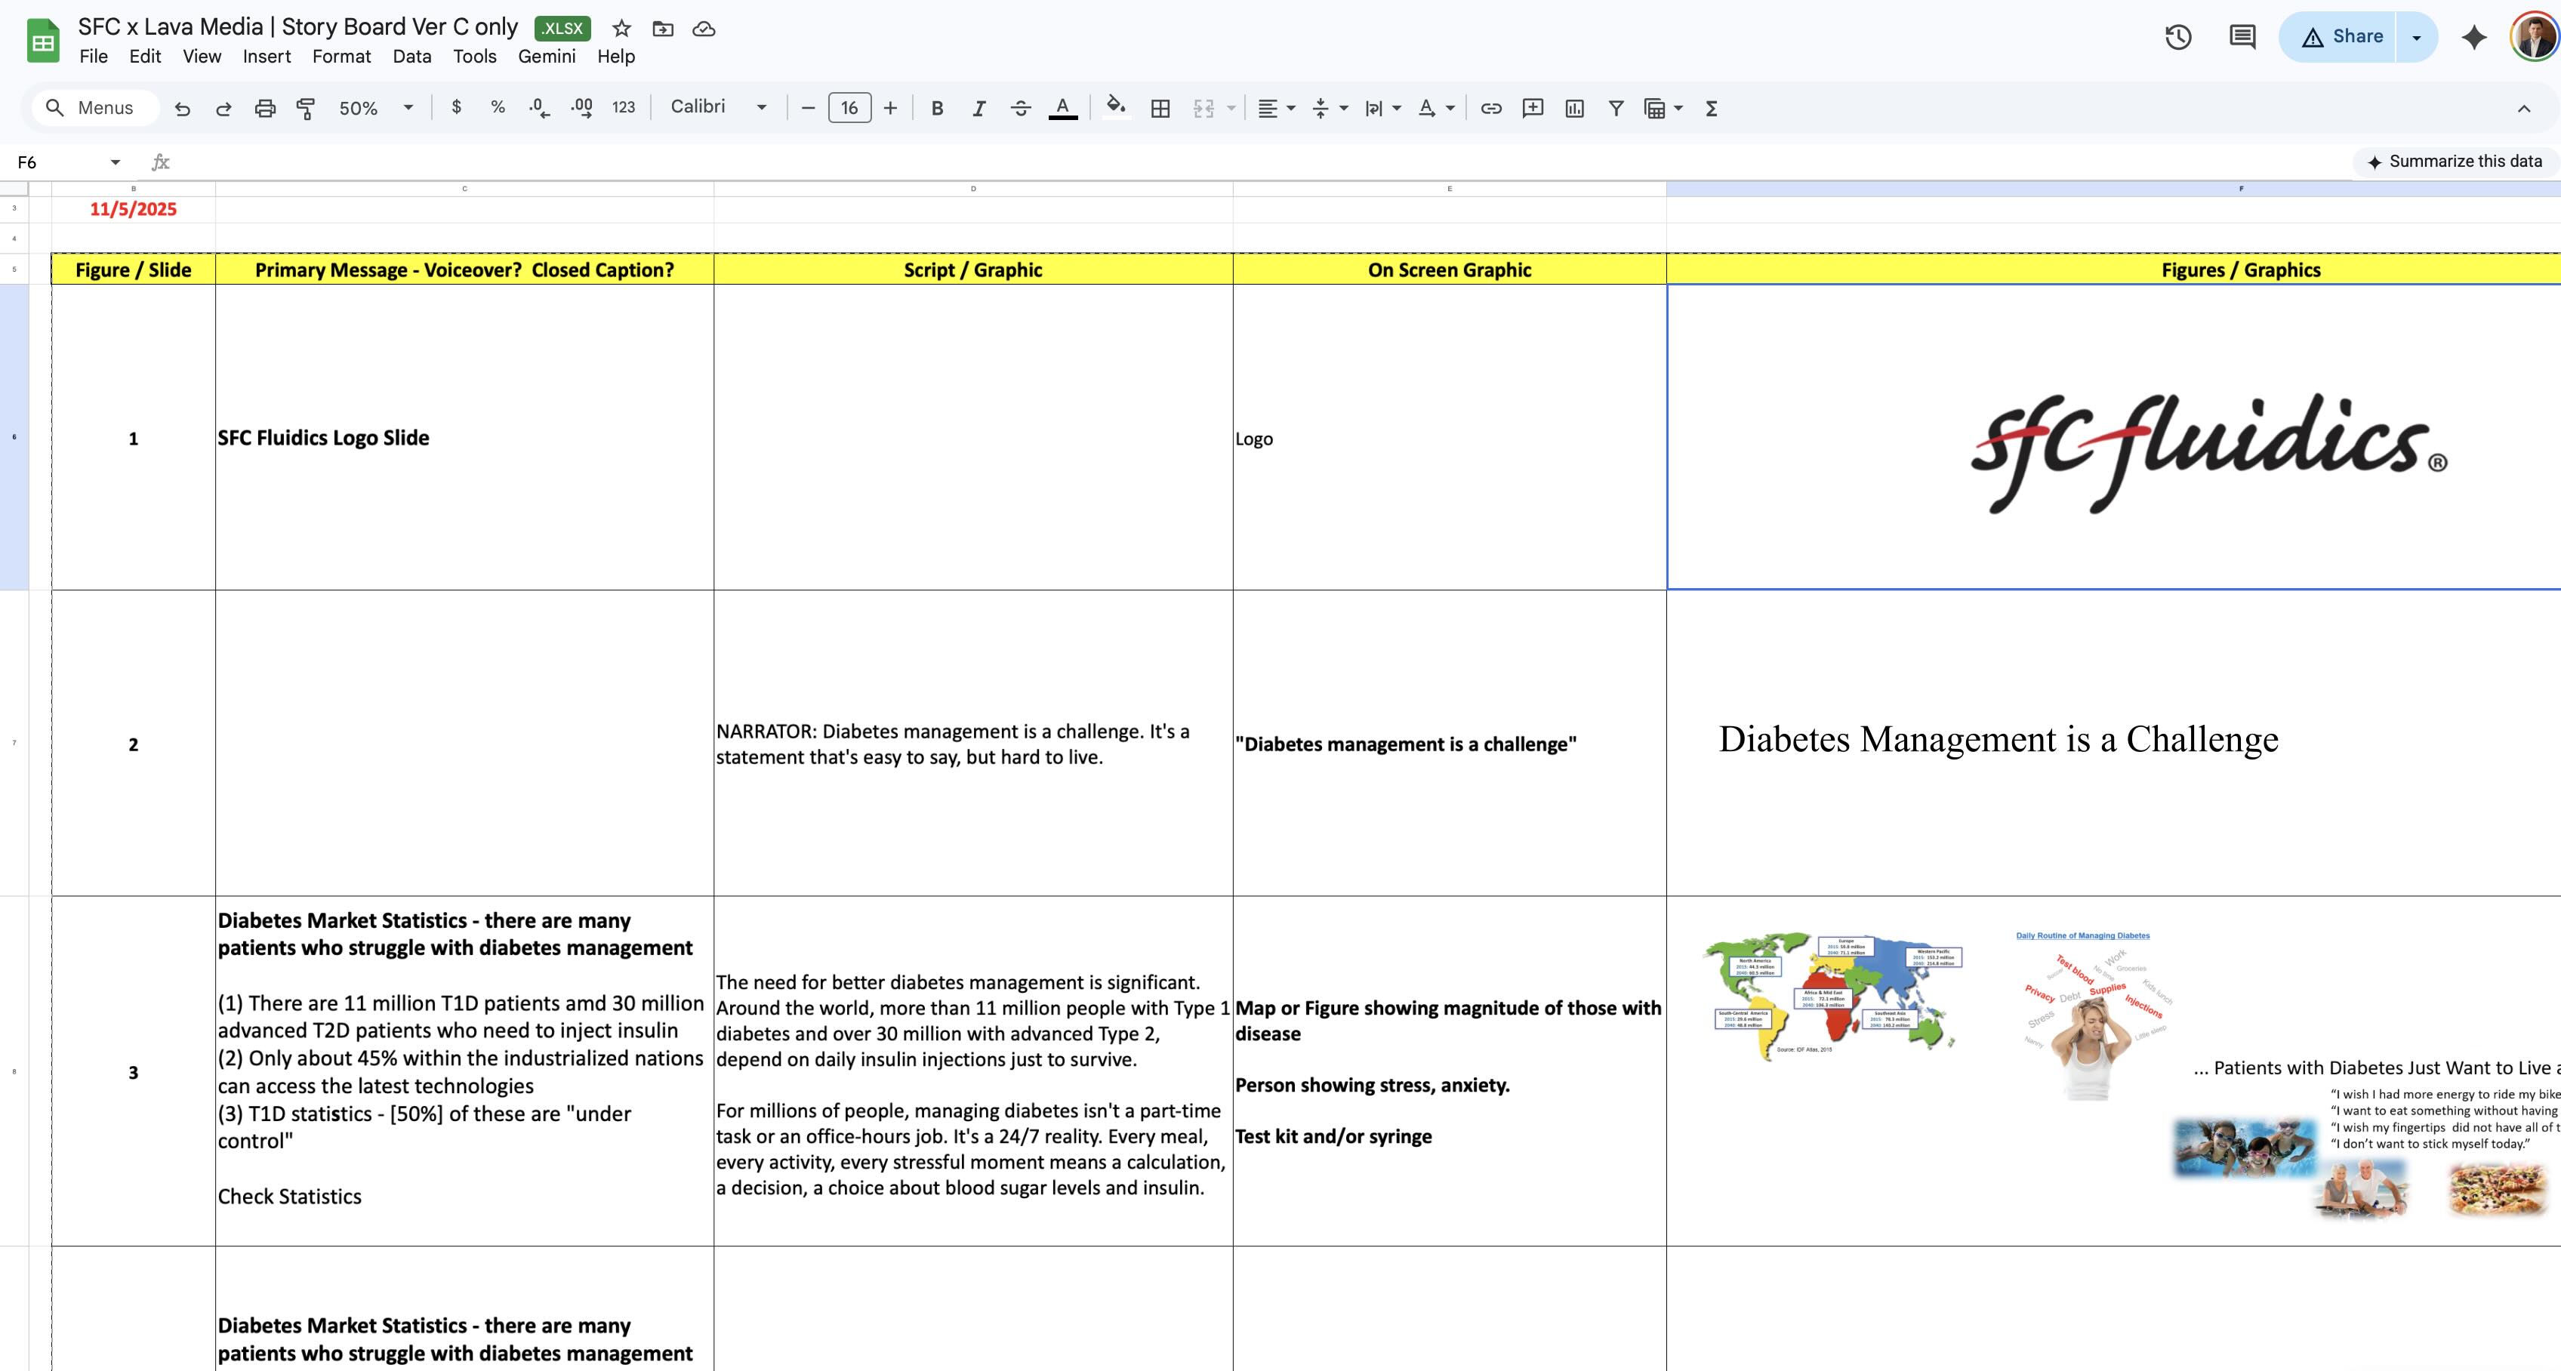Open the Format menu
Image resolution: width=2561 pixels, height=1371 pixels.
(341, 57)
